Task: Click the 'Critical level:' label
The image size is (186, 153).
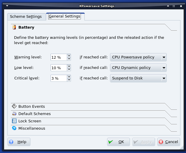Action: (27, 78)
